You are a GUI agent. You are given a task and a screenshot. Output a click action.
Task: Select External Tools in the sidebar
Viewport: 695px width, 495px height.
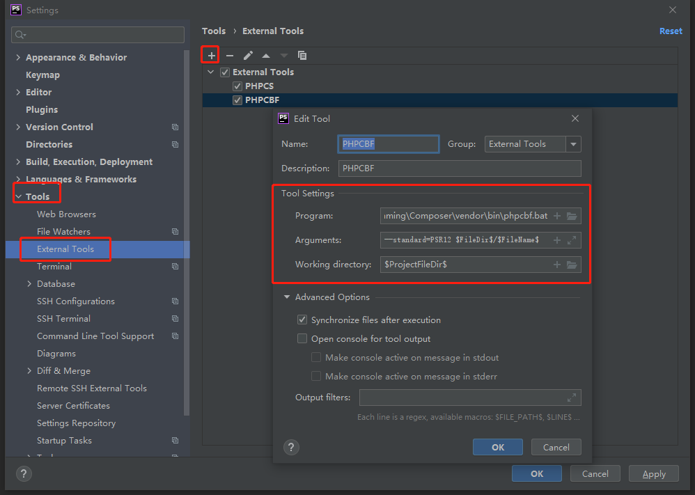tap(65, 249)
